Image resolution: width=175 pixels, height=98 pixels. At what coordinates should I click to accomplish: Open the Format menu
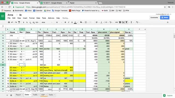32,18
